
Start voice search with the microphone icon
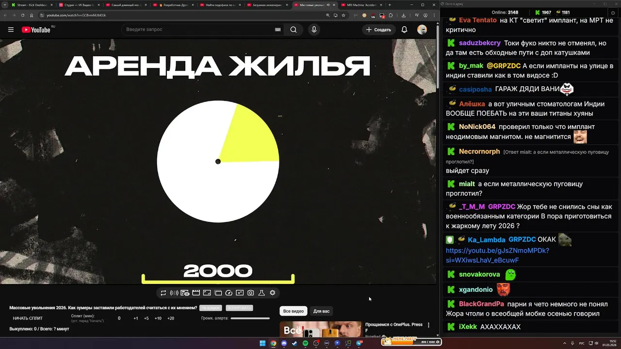pyautogui.click(x=314, y=30)
